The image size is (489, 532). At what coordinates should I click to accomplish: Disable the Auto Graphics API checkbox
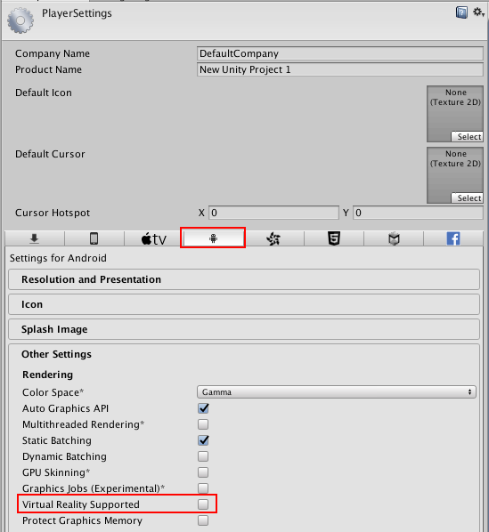coord(203,408)
